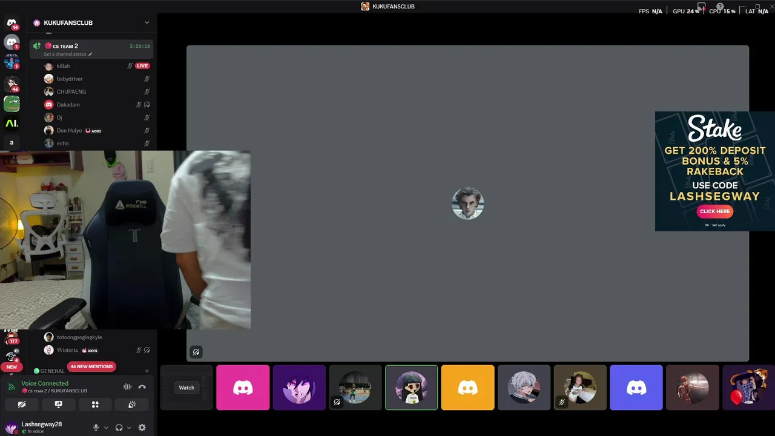Click the KUKUFANSCLUB title bar icon

point(365,7)
